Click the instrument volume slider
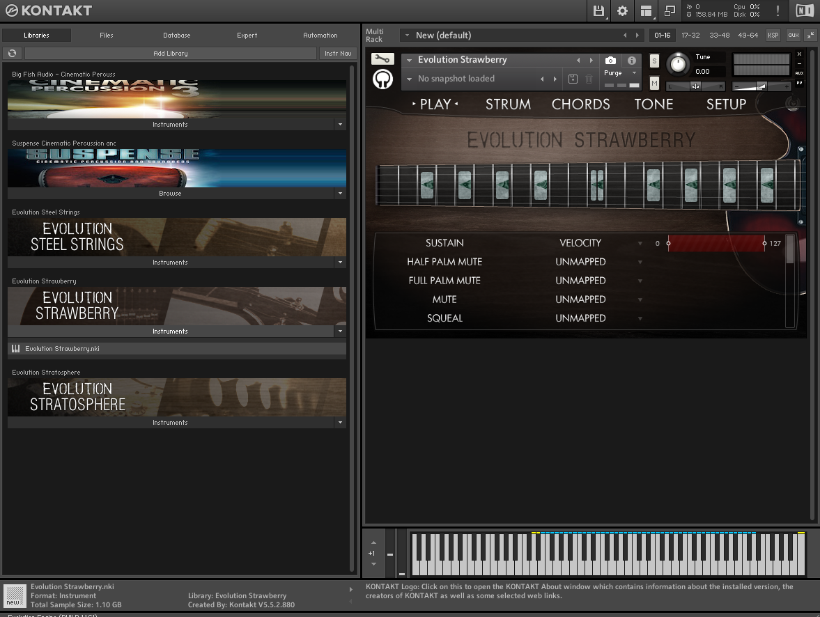 pyautogui.click(x=761, y=86)
